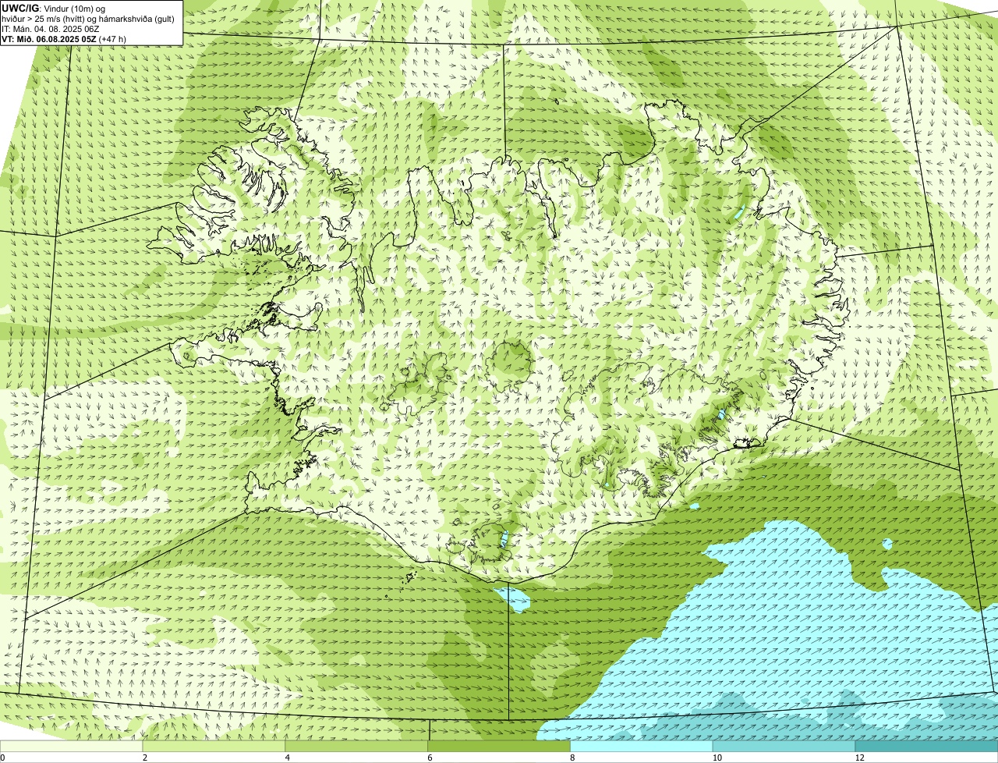Click the "10" label under the colour scale
Screen dimensions: 998x763
pos(716,758)
